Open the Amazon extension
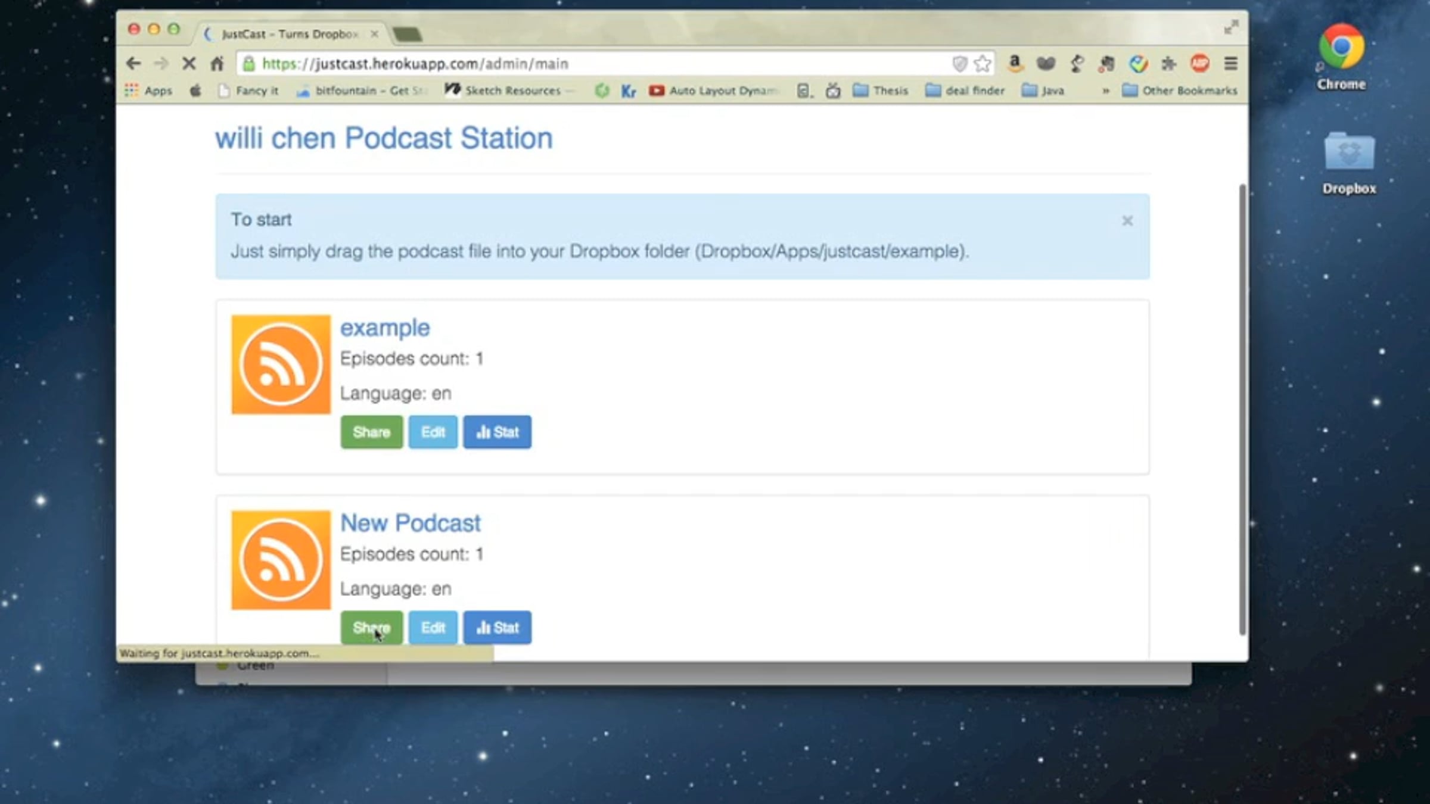The image size is (1430, 804). coord(1015,63)
